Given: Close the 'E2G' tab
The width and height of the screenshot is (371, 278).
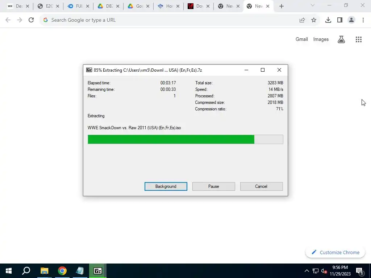Looking at the screenshot, I should pyautogui.click(x=58, y=6).
